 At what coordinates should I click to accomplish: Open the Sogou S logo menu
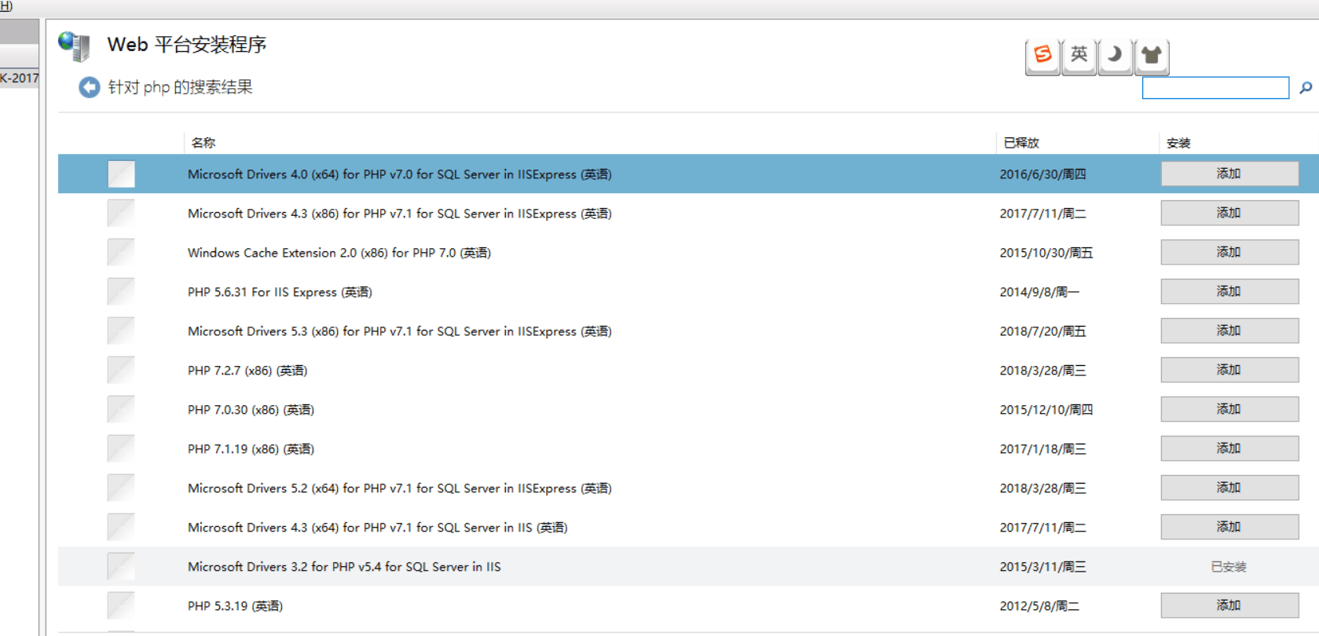[1042, 55]
